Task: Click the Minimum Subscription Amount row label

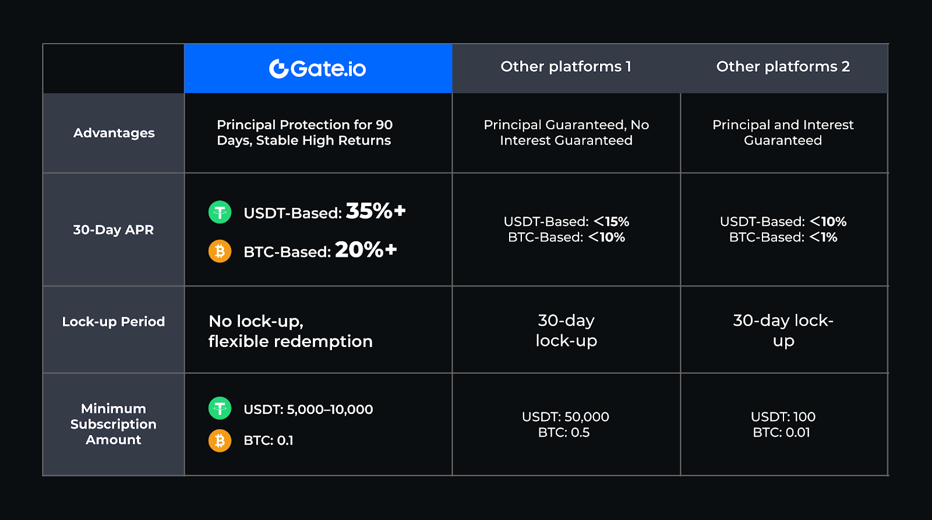Action: pyautogui.click(x=114, y=424)
